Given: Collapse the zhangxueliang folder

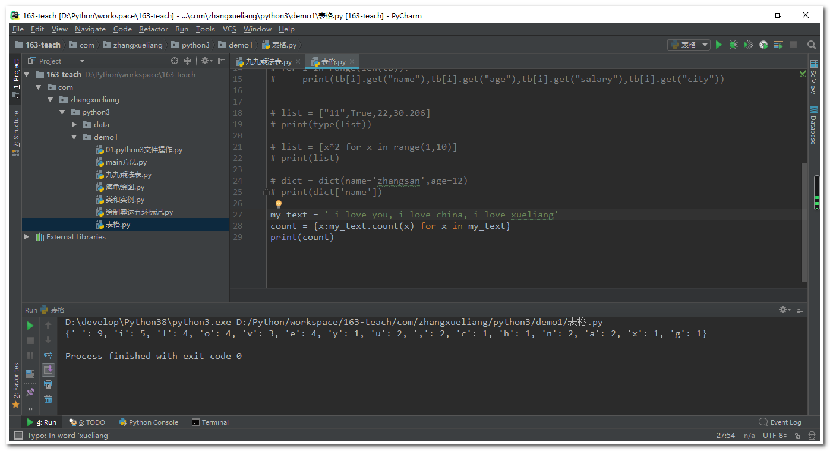Looking at the screenshot, I should [x=51, y=100].
